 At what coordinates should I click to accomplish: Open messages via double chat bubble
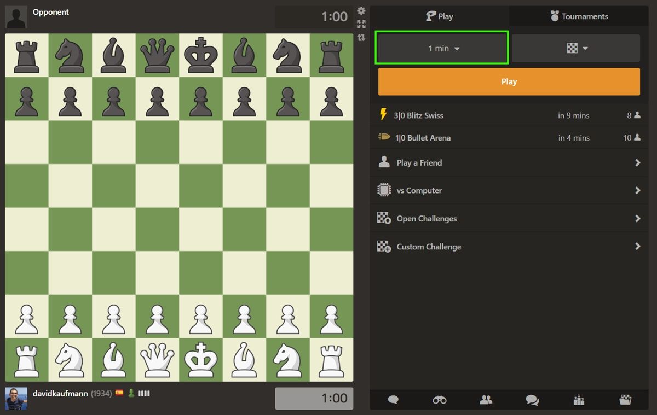[532, 400]
